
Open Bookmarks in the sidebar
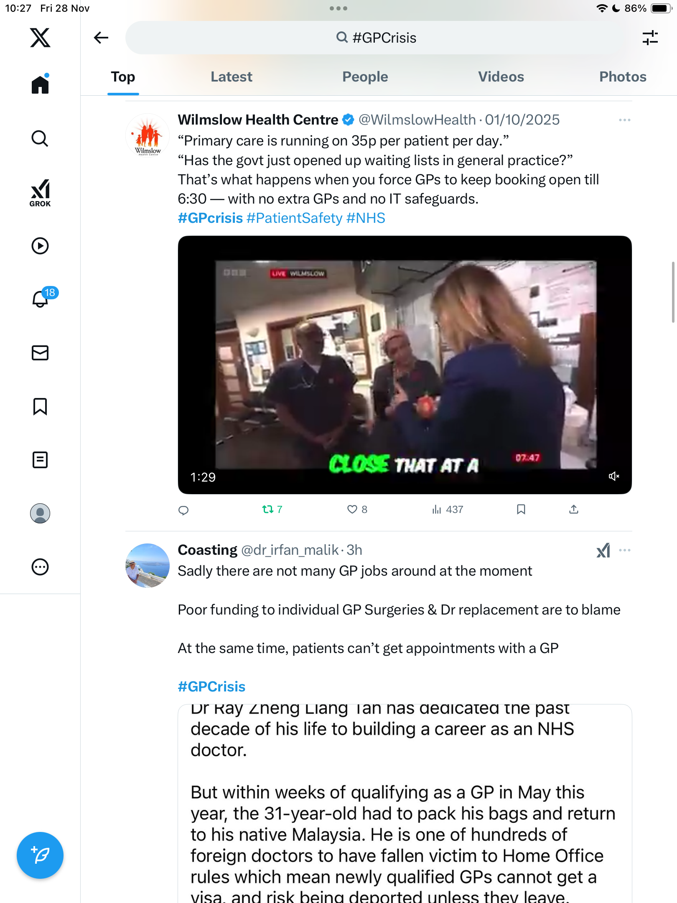click(x=40, y=406)
